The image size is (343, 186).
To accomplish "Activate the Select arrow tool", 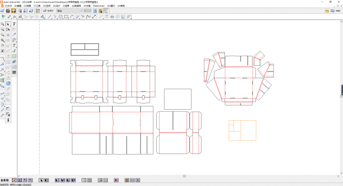I will (8, 24).
